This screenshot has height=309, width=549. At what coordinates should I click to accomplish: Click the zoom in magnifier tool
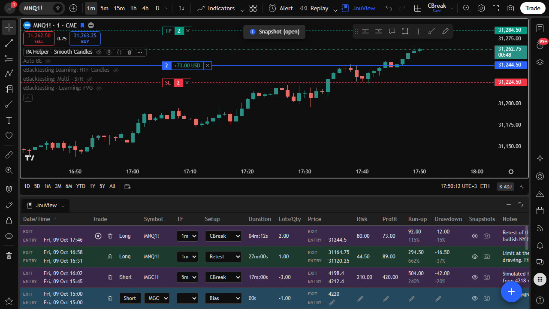click(9, 170)
